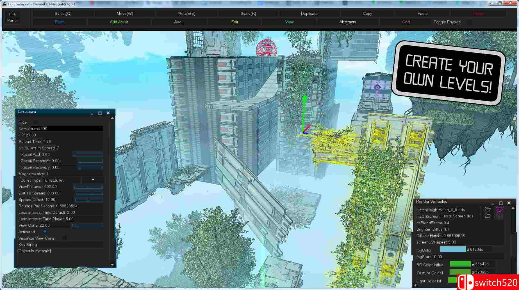Open folder icon for HatchScreen texture

click(x=487, y=216)
